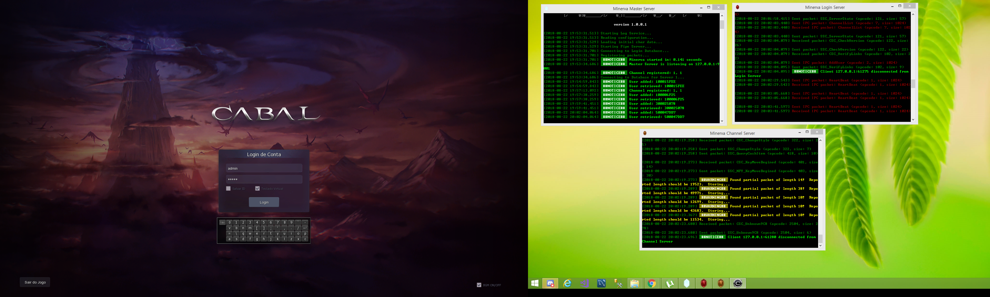Click the admin username input field
The width and height of the screenshot is (990, 297).
(x=264, y=168)
